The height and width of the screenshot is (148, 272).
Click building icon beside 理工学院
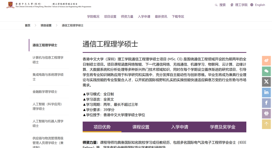click(x=232, y=5)
